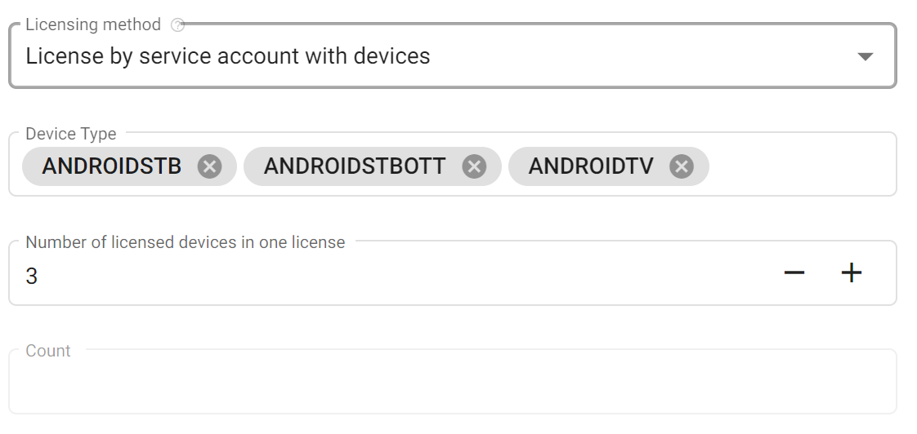Image resolution: width=917 pixels, height=434 pixels.
Task: Decrease licensed devices with the minus icon
Action: [794, 272]
